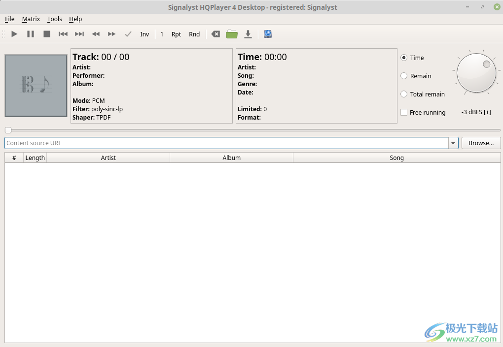Click the checkmark toolbar icon
Screen dimensions: 503x347
(128, 34)
